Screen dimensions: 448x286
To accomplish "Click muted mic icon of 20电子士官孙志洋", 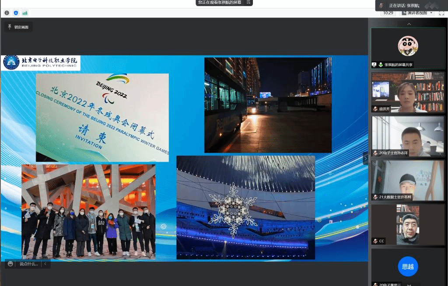I will pyautogui.click(x=375, y=153).
